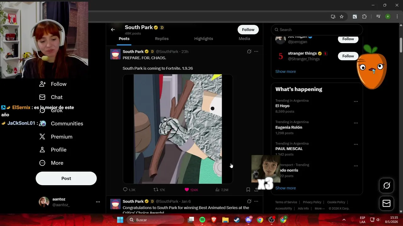The image size is (403, 226).
Task: Click the views analytics icon showing 7.2M
Action: point(222,190)
